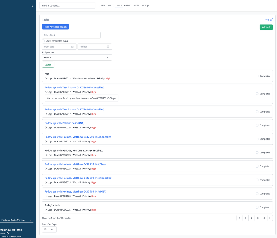This screenshot has height=238, width=277.
Task: Select the Tasks tab in top nav
Action: [x=119, y=5]
